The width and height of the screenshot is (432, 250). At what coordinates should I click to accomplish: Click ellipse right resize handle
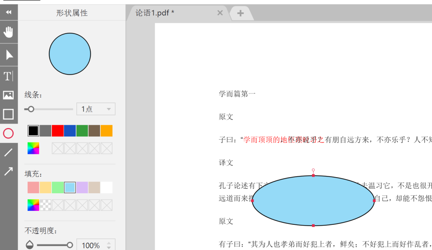tap(374, 201)
